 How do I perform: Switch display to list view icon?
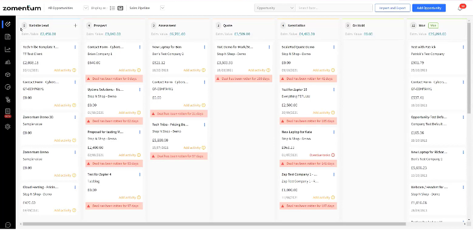112,8
